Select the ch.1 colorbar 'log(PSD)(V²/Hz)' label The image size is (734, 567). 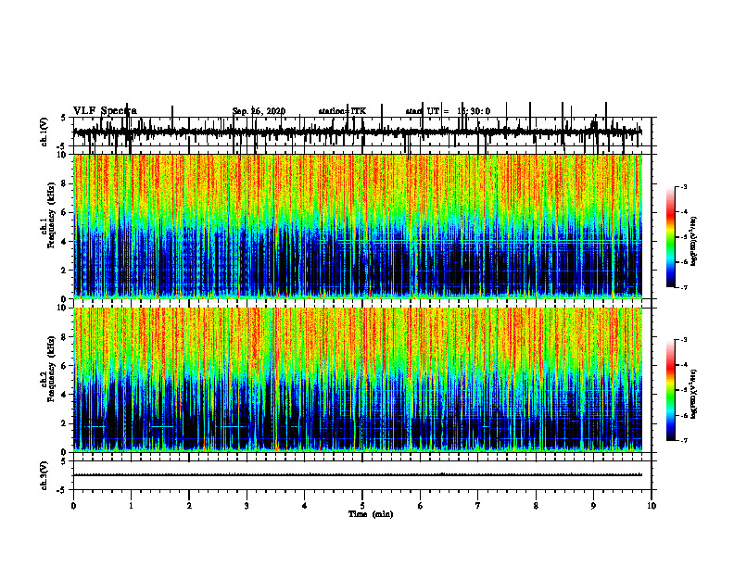(x=694, y=242)
